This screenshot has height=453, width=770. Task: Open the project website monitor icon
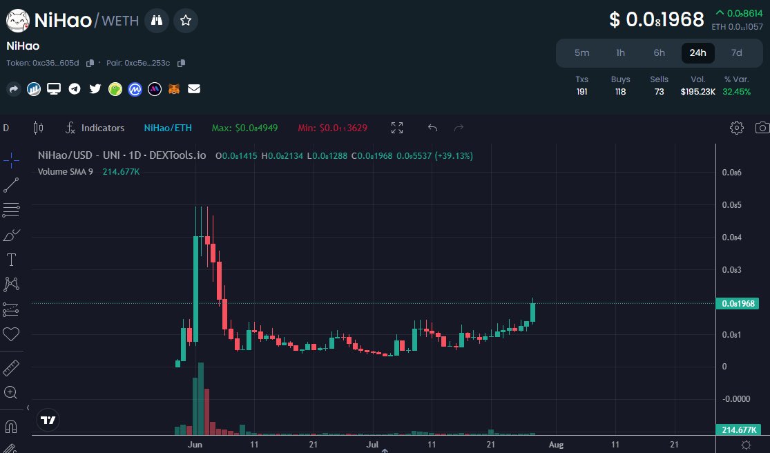tap(54, 89)
